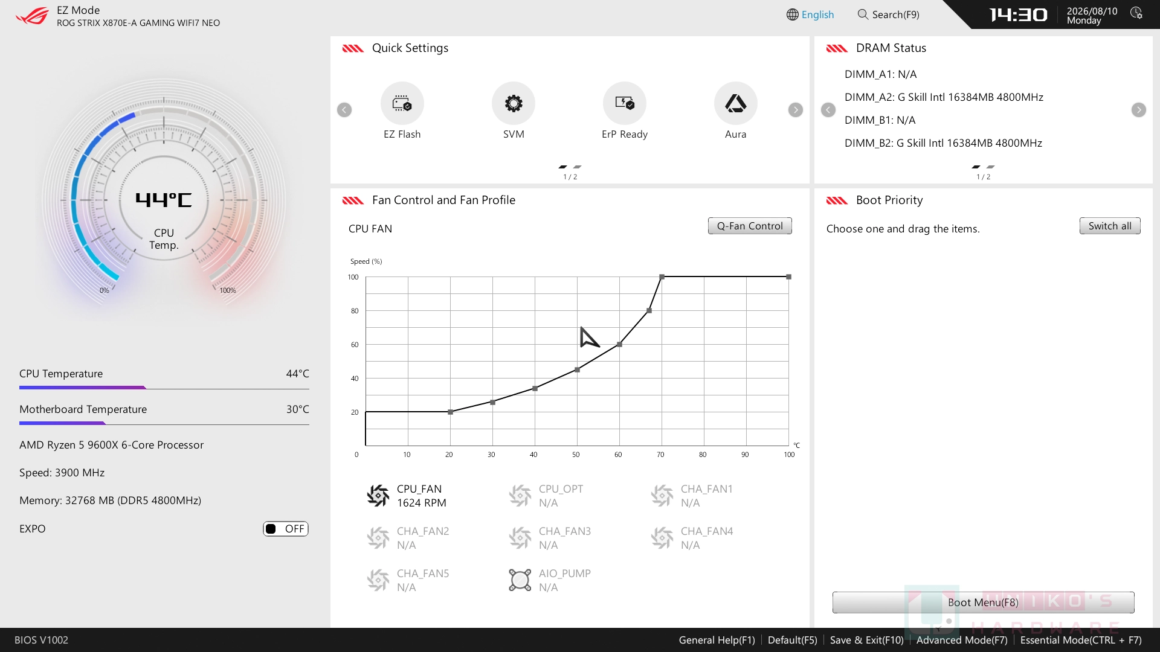This screenshot has height=652, width=1160.
Task: Select the CPU_FAN fan icon
Action: point(378,496)
